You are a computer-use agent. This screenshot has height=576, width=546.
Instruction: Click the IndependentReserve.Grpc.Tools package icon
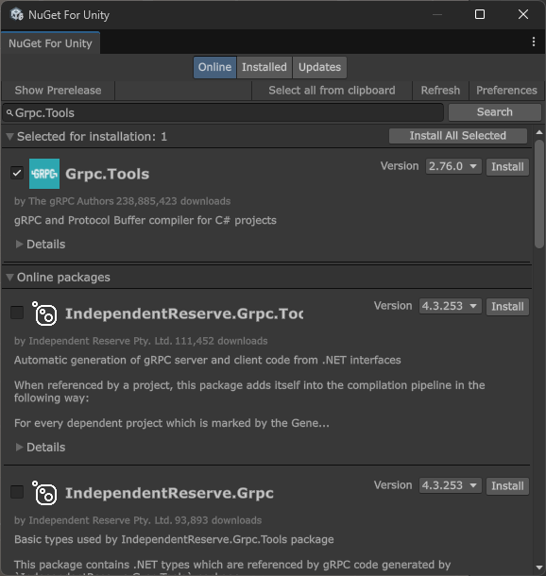coord(44,313)
